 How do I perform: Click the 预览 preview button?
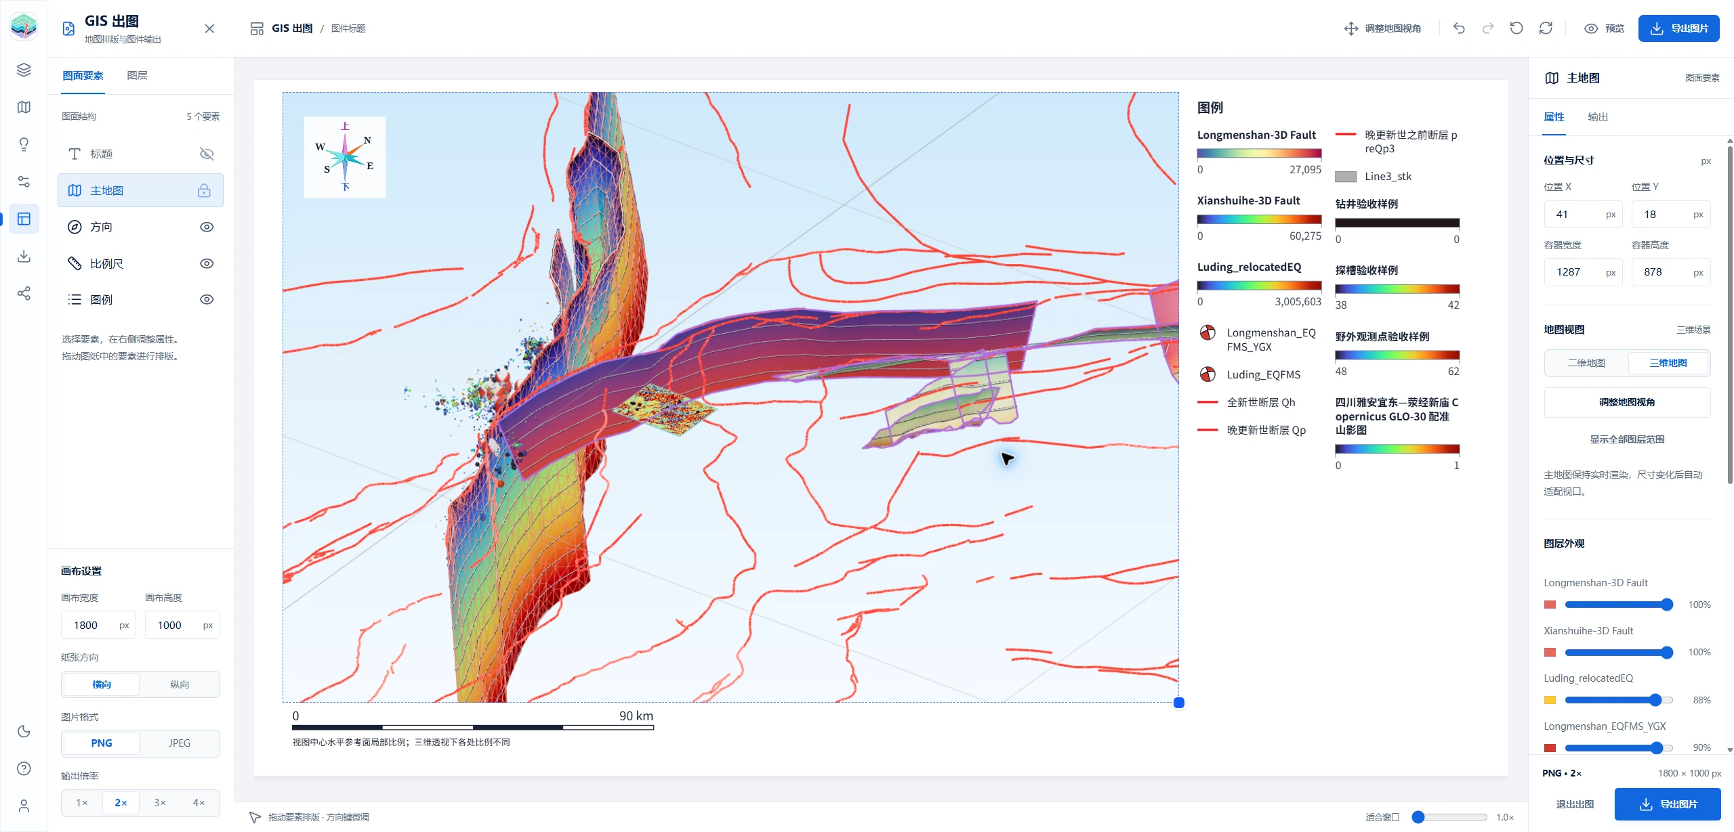[1605, 28]
